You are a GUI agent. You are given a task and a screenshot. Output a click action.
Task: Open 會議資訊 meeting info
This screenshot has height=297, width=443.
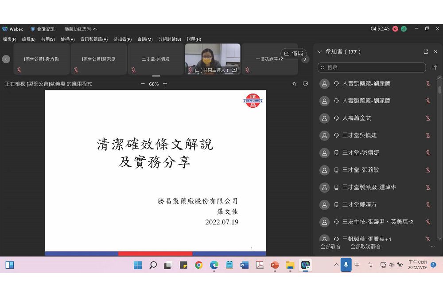pos(43,29)
